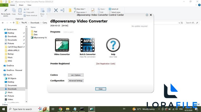Click the Rename ribbon icon

pyautogui.click(x=62, y=10)
